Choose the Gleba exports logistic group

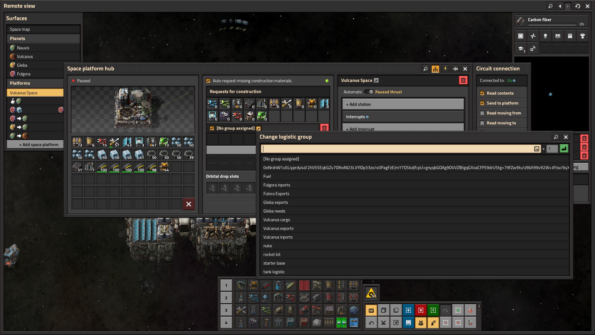coord(415,202)
